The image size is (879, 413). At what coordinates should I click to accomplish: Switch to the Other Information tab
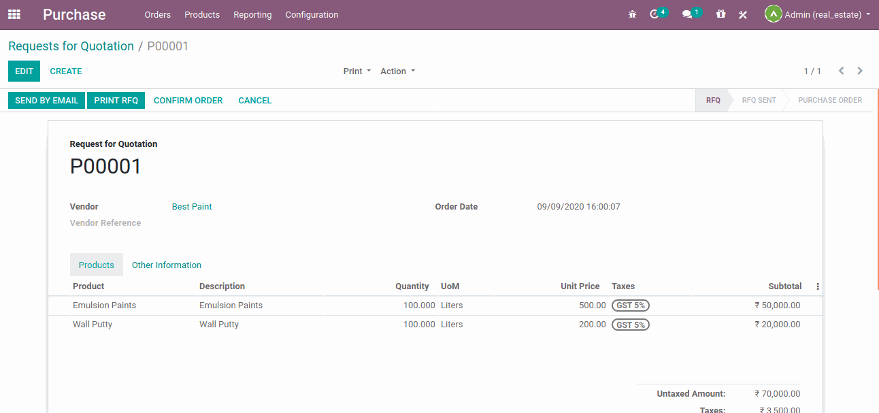pos(166,265)
